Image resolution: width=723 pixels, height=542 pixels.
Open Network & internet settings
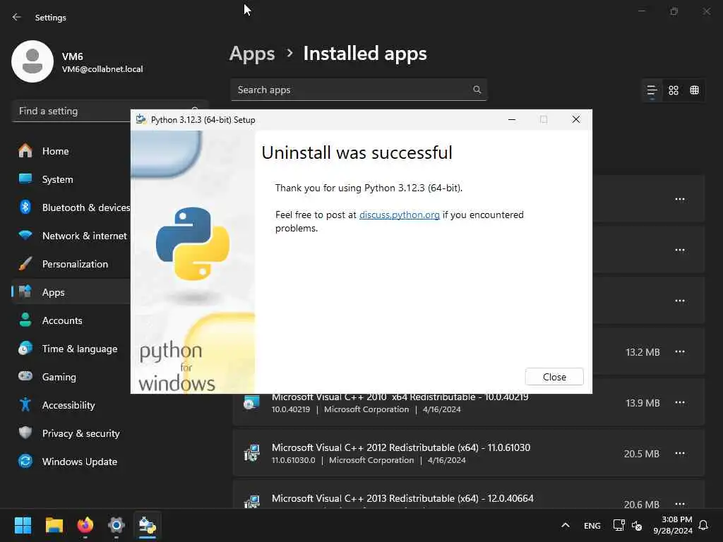(71, 236)
